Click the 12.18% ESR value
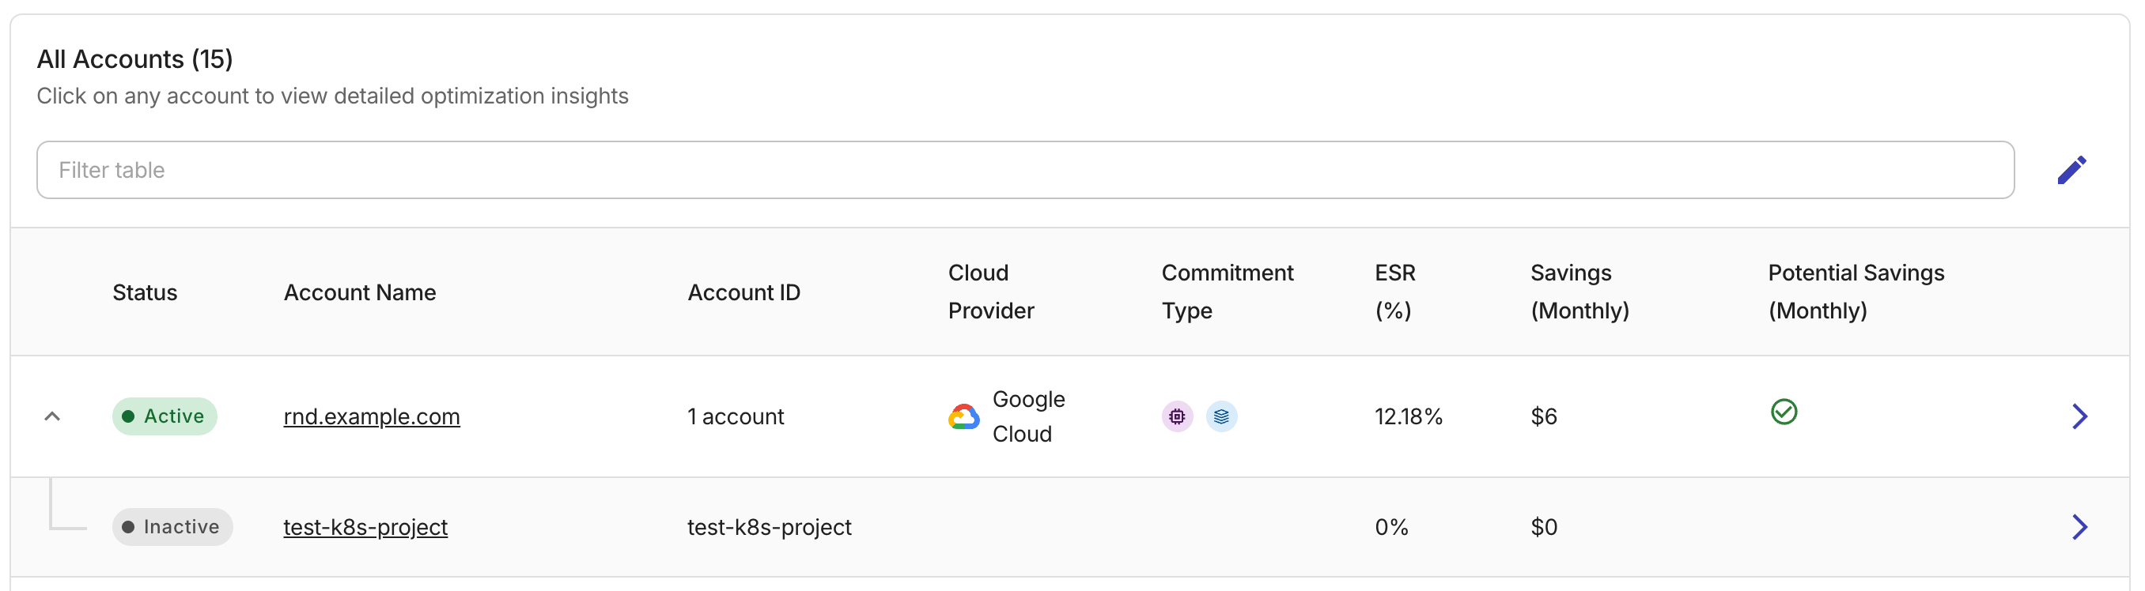 (1408, 416)
